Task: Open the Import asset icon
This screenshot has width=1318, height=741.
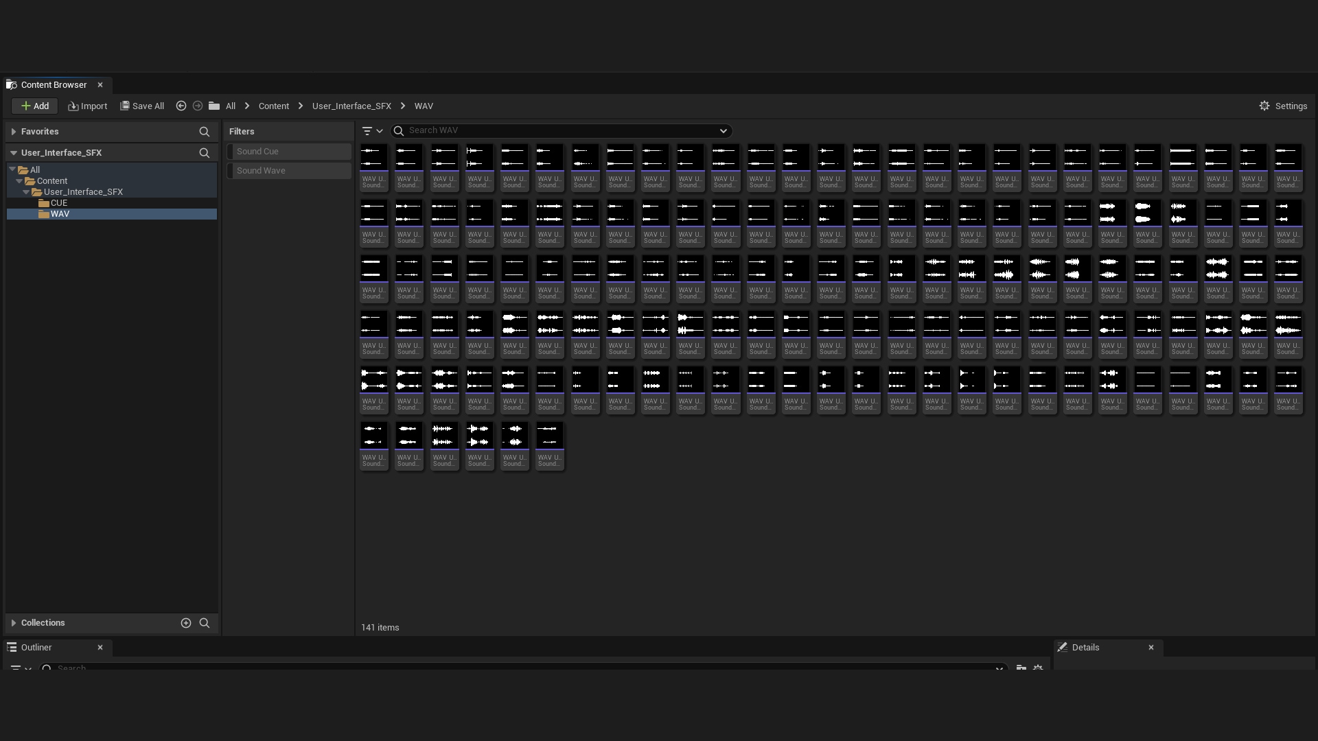Action: point(73,106)
